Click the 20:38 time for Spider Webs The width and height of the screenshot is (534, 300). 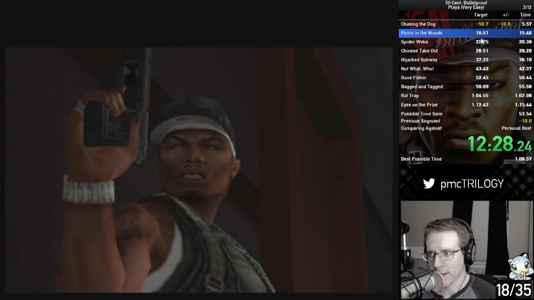pyautogui.click(x=525, y=42)
